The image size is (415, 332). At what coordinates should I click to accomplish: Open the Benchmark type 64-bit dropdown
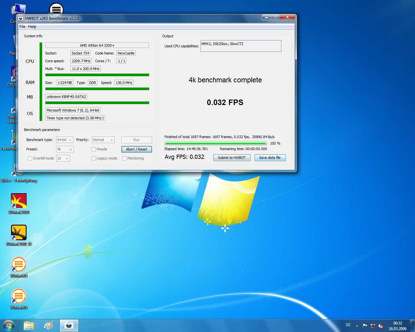click(x=65, y=140)
